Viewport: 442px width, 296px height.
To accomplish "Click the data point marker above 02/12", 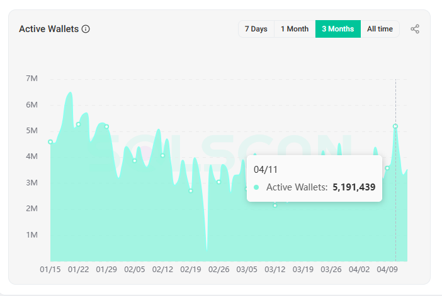I will pyautogui.click(x=162, y=155).
